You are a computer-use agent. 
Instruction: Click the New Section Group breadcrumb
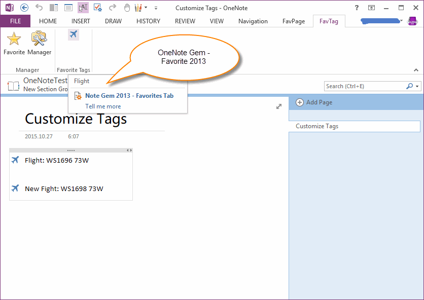coord(46,89)
